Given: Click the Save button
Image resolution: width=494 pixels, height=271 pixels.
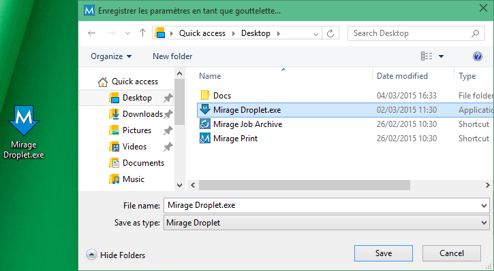Looking at the screenshot, I should tap(384, 253).
